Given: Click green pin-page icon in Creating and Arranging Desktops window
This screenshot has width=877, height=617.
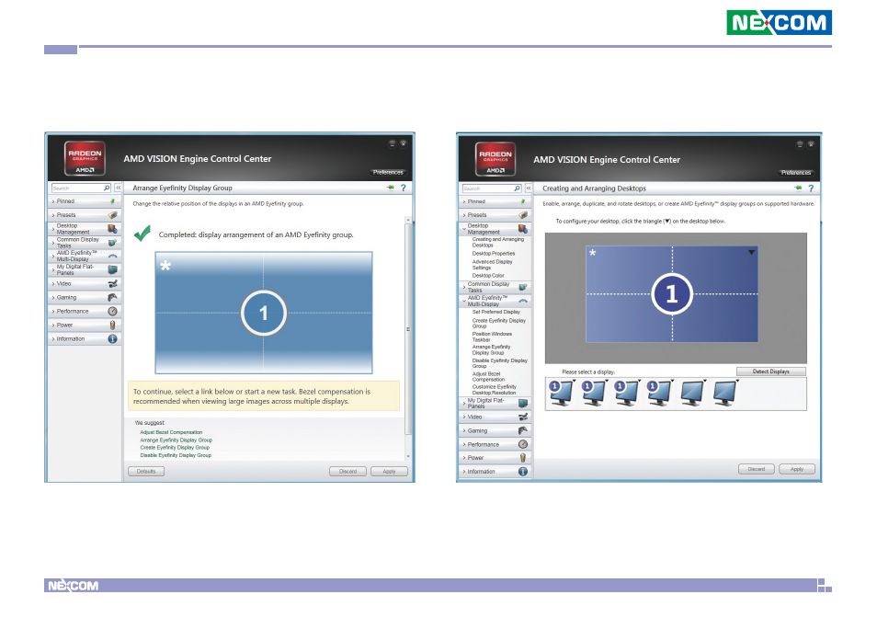Looking at the screenshot, I should point(798,189).
